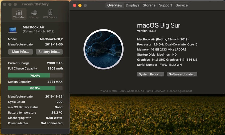Click the (Retina, 13-inch, 2019) subtitle in coconutBattery
The image size is (225, 135).
[39, 31]
